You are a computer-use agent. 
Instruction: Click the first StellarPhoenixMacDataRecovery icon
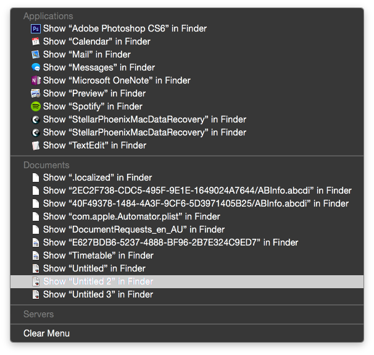coord(36,119)
